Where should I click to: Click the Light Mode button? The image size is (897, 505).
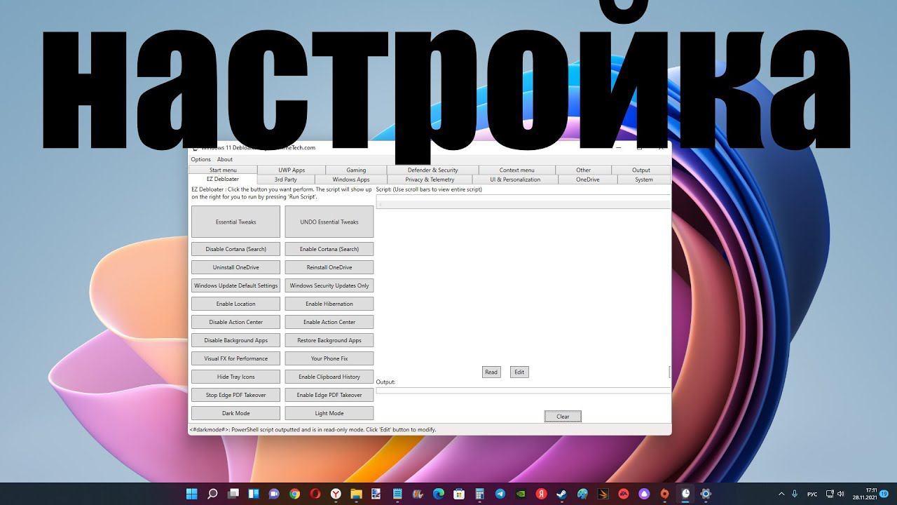tap(329, 413)
